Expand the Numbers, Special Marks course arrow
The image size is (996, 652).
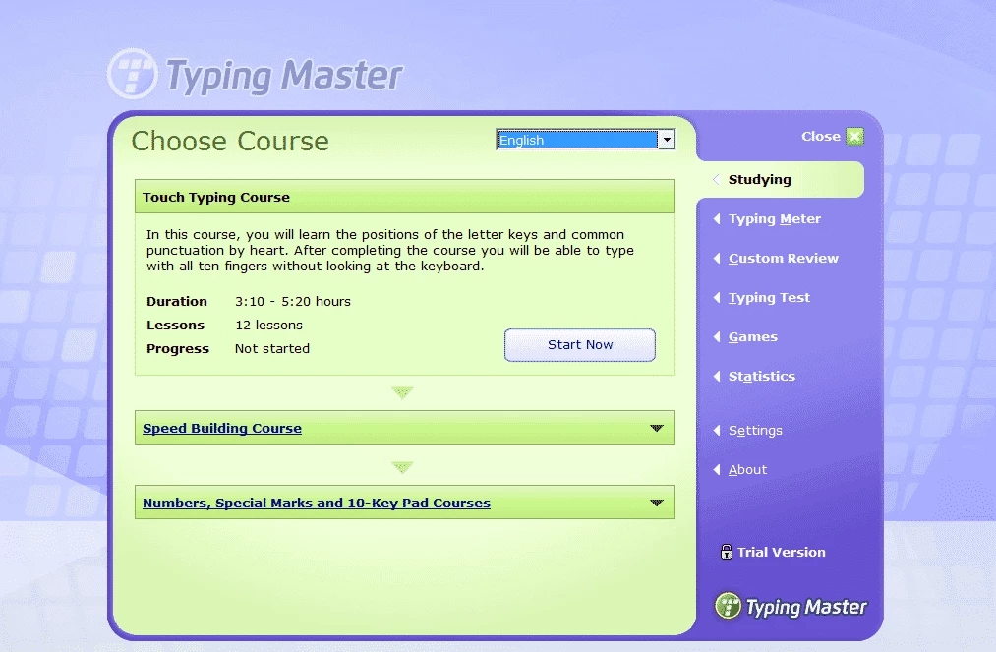coord(657,503)
